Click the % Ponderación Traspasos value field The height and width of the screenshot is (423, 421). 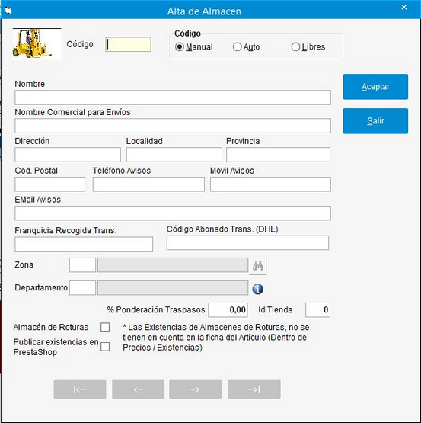click(228, 309)
